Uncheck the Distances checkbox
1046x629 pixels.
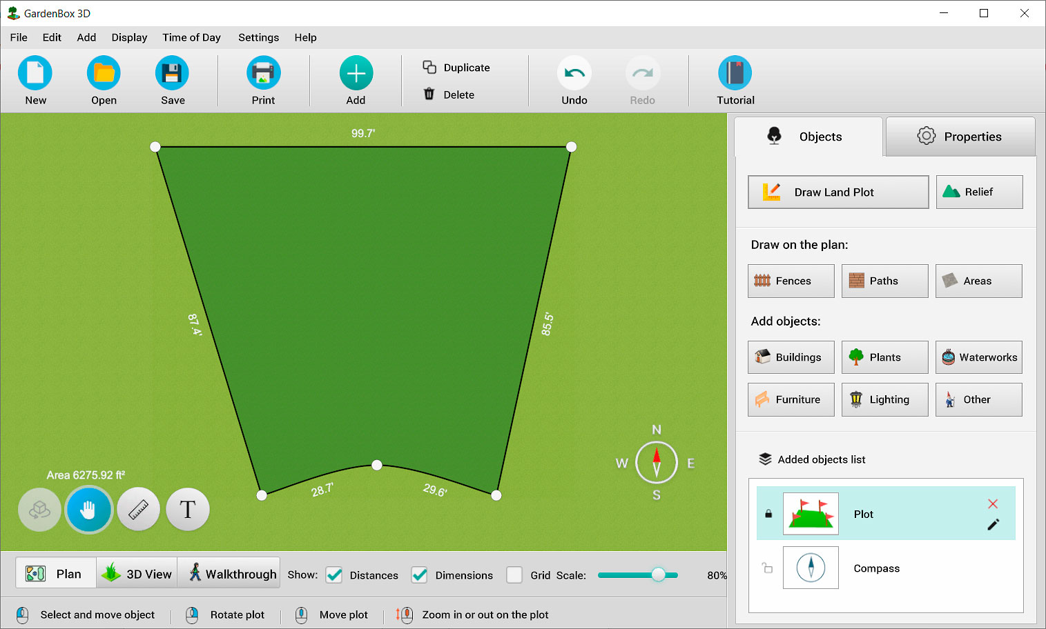click(334, 575)
